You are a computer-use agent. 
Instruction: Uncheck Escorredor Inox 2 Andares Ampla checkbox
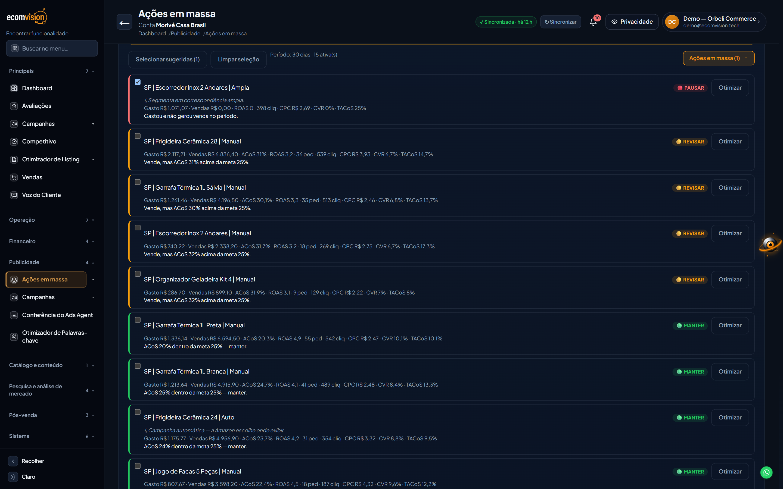tap(138, 82)
